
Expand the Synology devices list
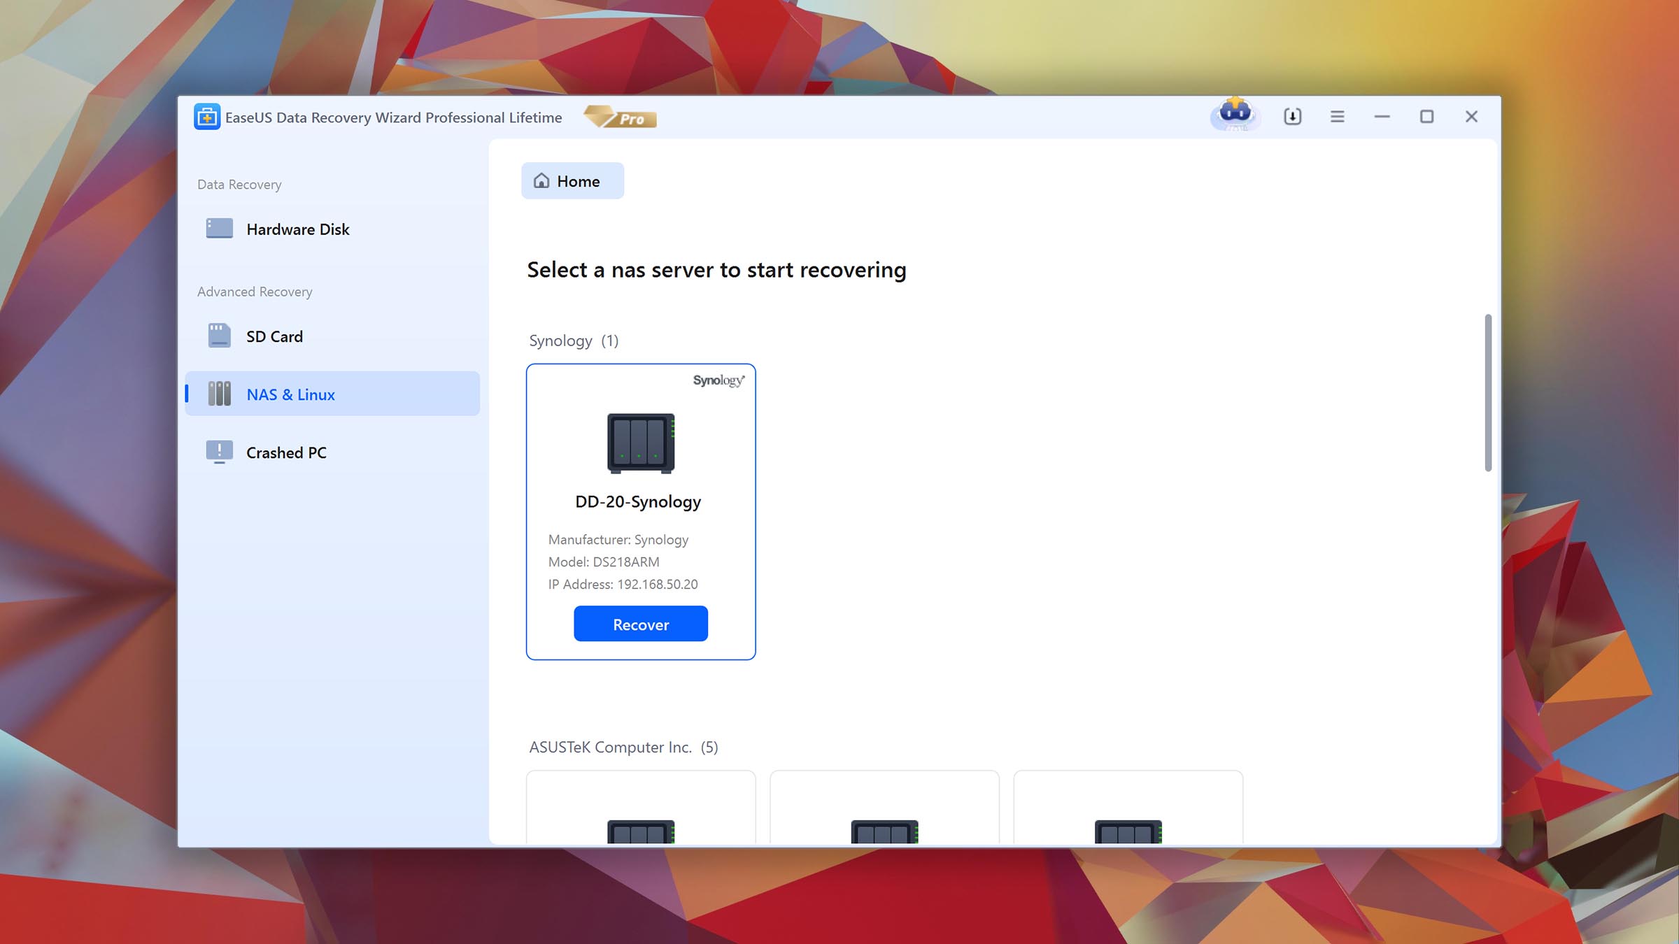tap(573, 339)
